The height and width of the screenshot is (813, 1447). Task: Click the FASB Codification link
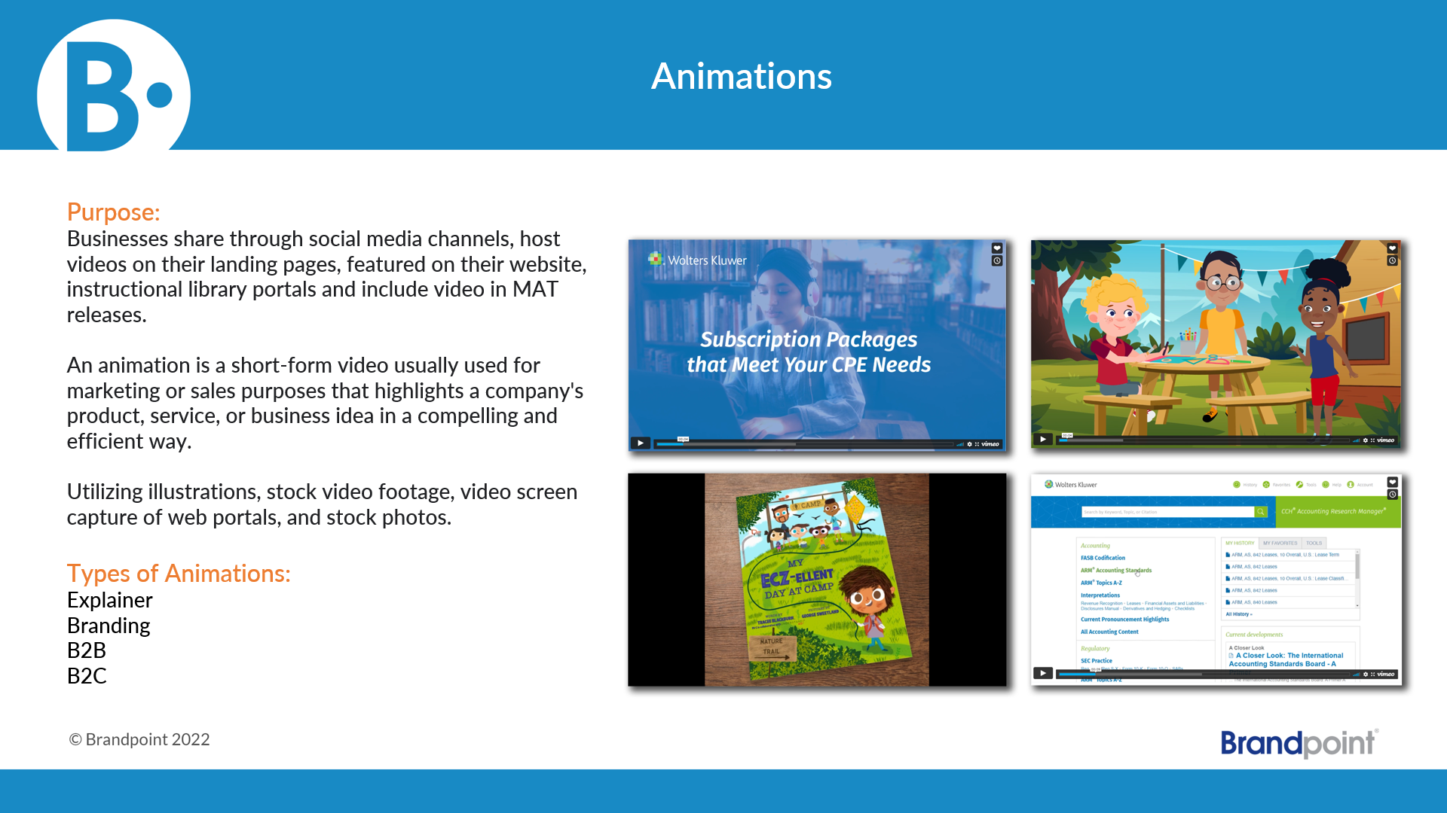[x=1103, y=558]
